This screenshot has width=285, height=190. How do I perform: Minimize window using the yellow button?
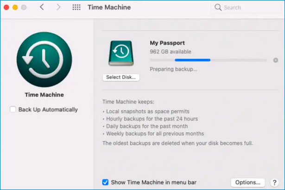coord(15,7)
